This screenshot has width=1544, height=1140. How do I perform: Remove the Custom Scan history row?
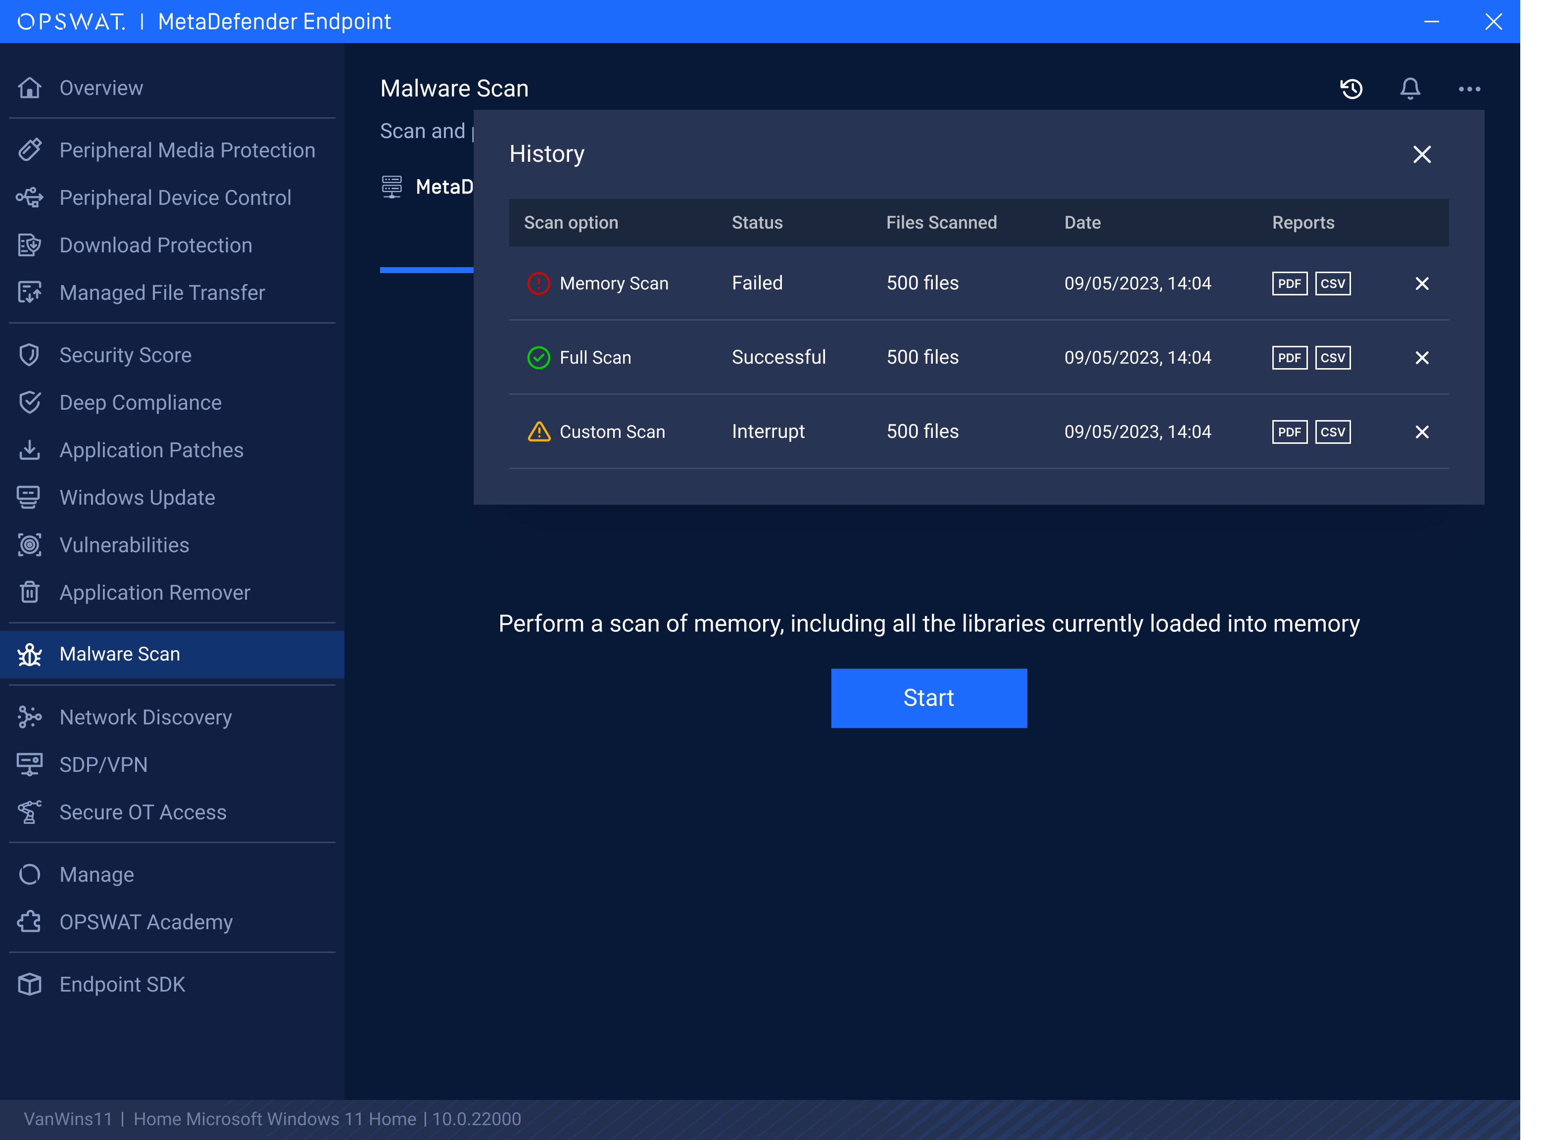point(1421,432)
